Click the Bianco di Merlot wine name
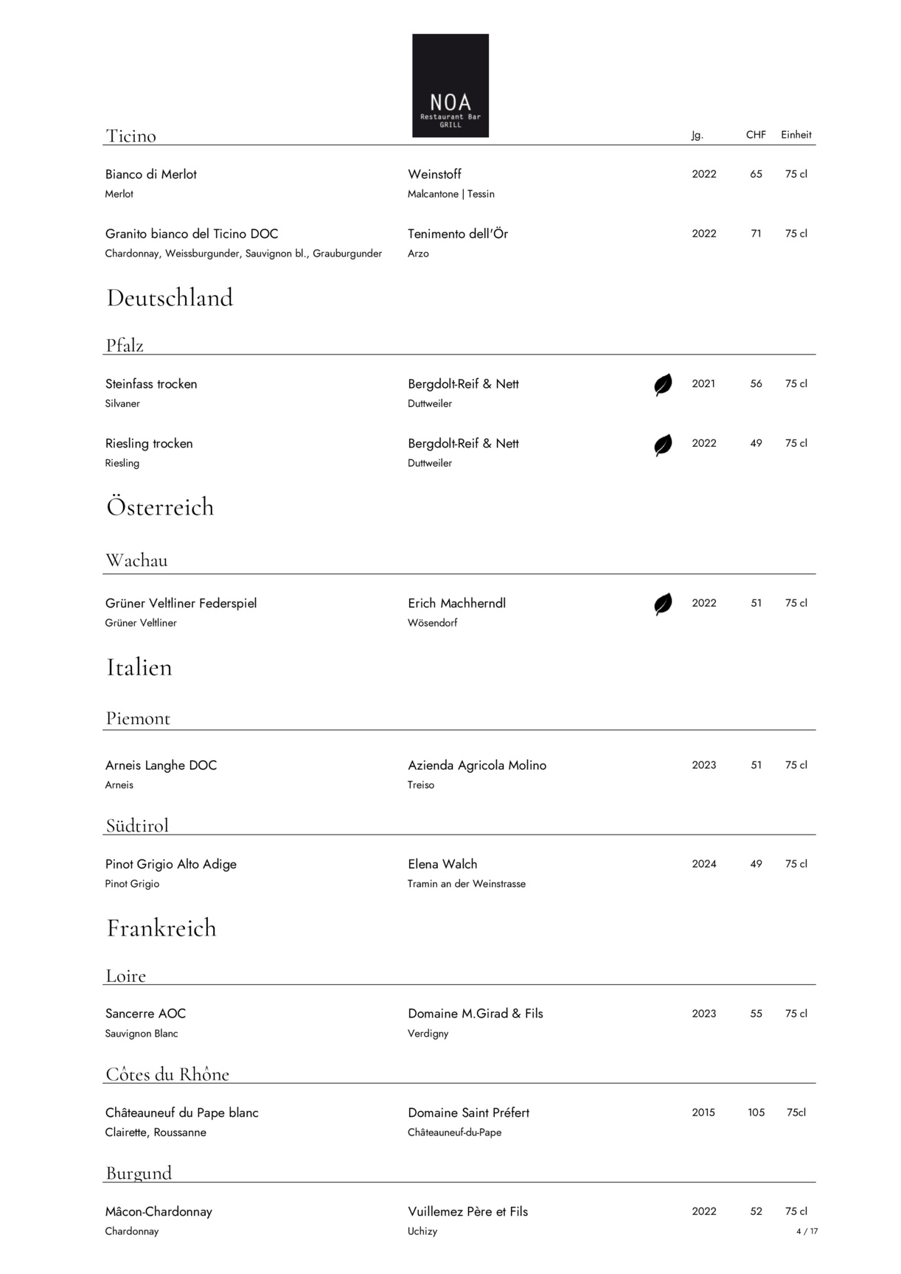Image resolution: width=901 pixels, height=1274 pixels. pos(151,175)
